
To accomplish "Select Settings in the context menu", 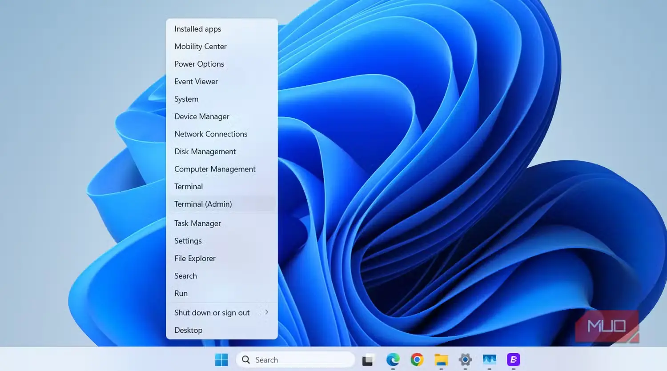I will [222, 241].
